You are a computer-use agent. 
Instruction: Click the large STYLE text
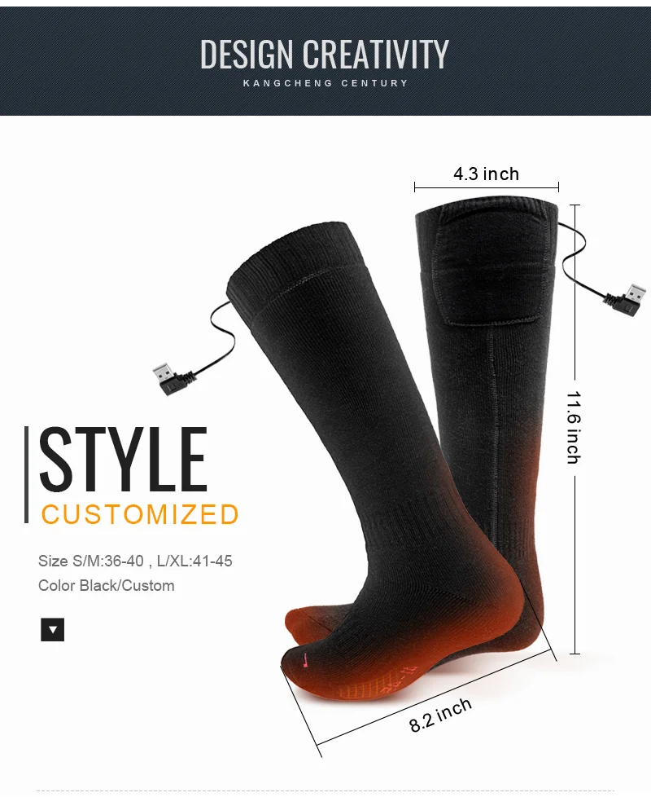click(x=124, y=460)
